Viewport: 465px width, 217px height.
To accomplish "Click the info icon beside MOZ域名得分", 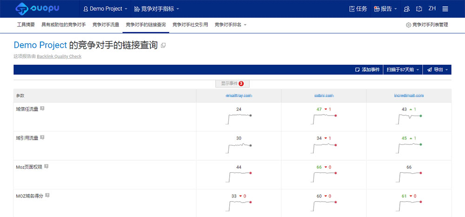I will click(x=47, y=195).
